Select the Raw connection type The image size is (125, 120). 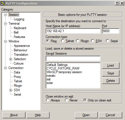pos(48,41)
